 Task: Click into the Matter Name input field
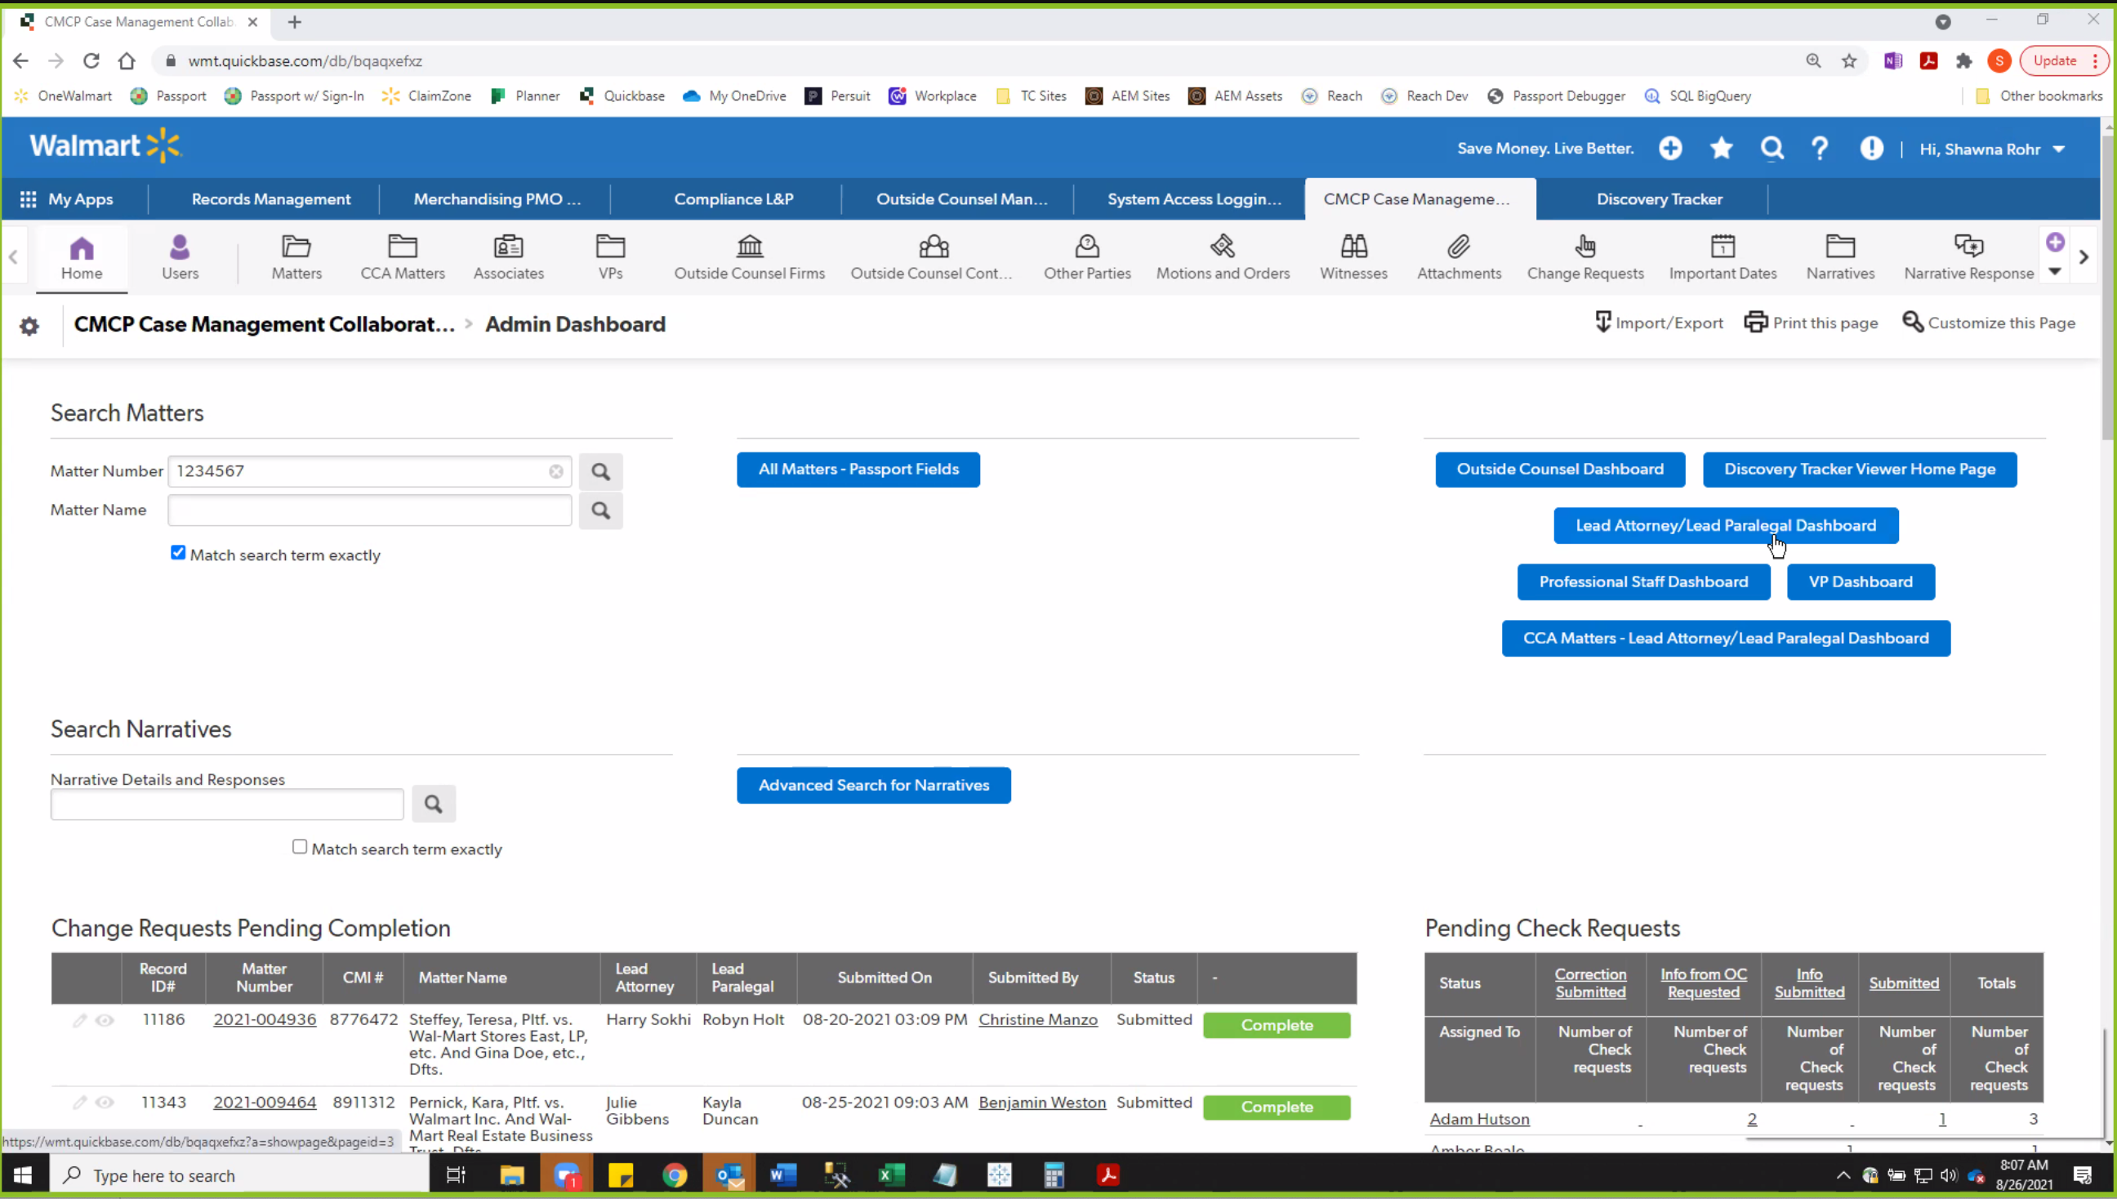pyautogui.click(x=369, y=510)
